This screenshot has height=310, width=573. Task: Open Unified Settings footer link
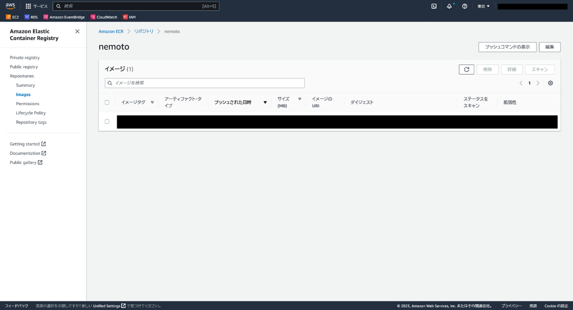pyautogui.click(x=109, y=306)
